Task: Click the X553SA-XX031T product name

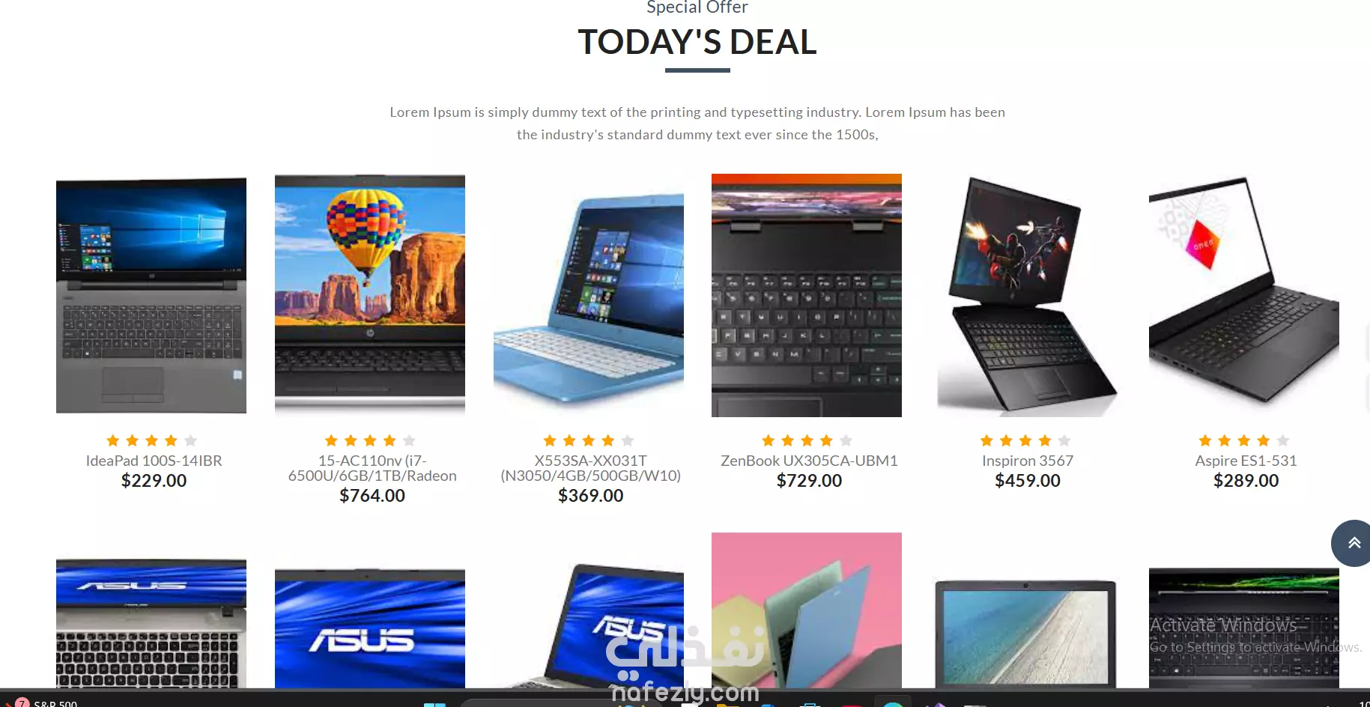Action: pos(591,468)
